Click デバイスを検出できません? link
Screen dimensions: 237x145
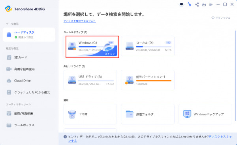(79, 21)
